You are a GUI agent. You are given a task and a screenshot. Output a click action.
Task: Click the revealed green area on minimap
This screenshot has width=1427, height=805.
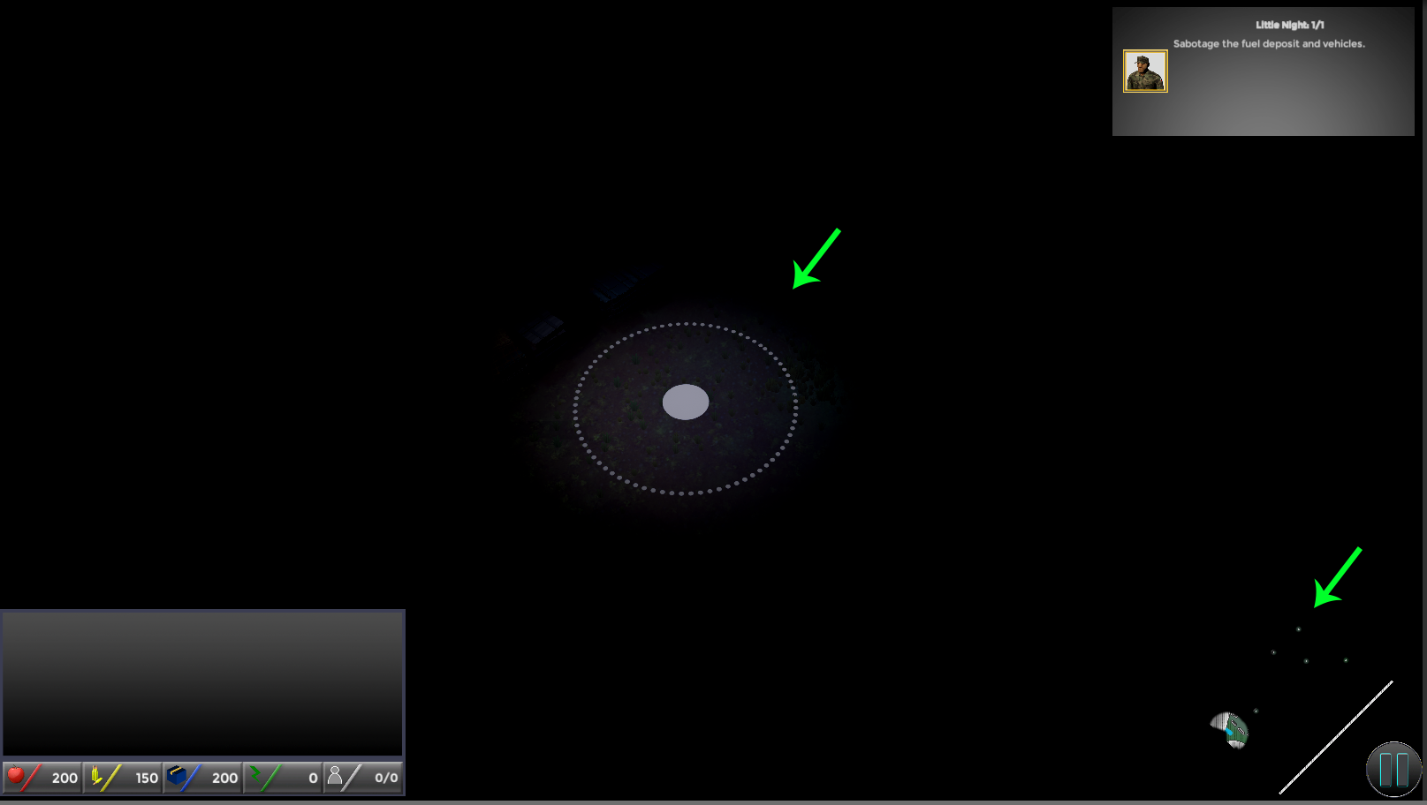(1230, 730)
